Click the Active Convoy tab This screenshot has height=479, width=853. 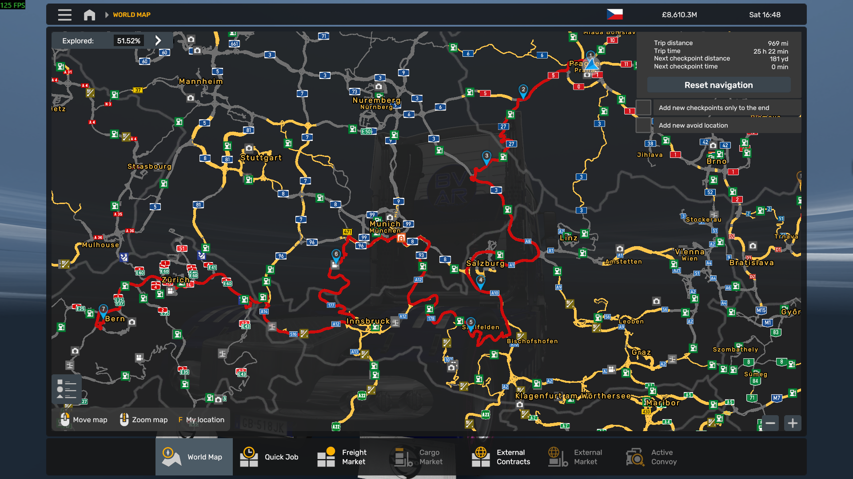click(652, 457)
